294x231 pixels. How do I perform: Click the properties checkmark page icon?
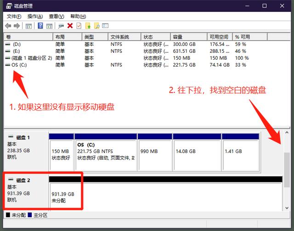coord(79,26)
